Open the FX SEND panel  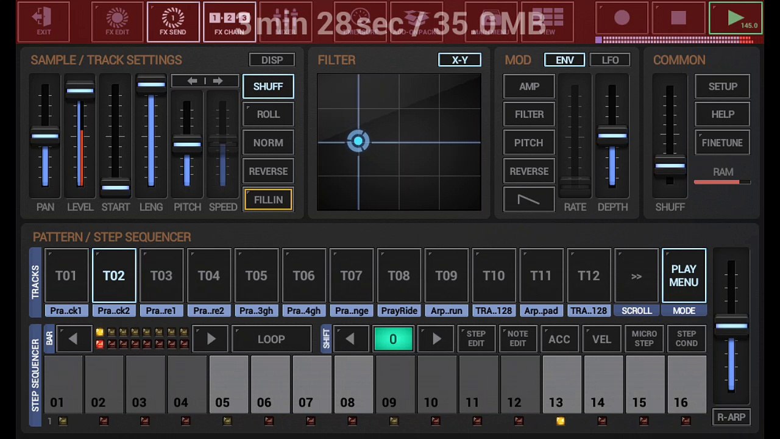[173, 22]
